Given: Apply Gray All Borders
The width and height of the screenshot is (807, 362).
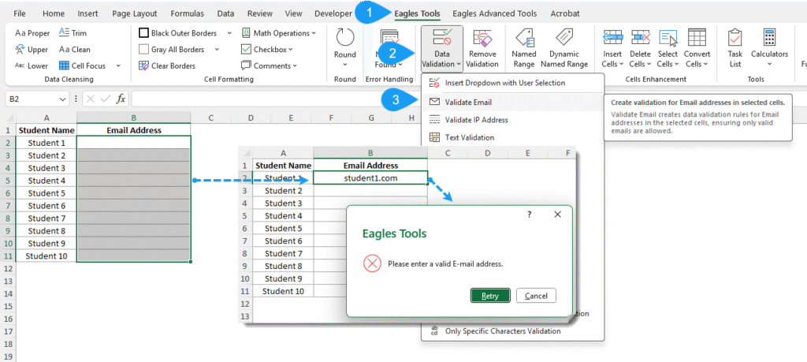Looking at the screenshot, I should point(172,50).
